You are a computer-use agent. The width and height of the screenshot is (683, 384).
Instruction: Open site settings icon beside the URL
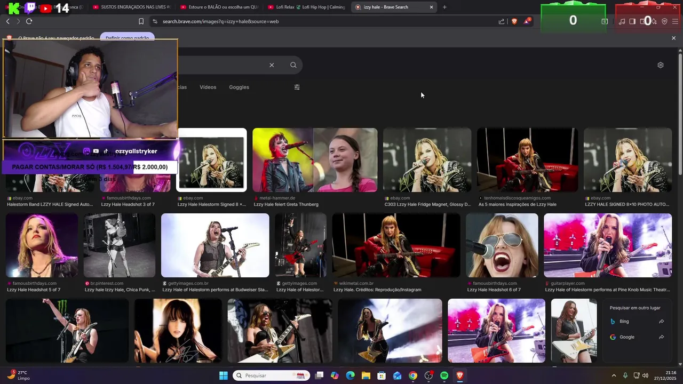[155, 21]
